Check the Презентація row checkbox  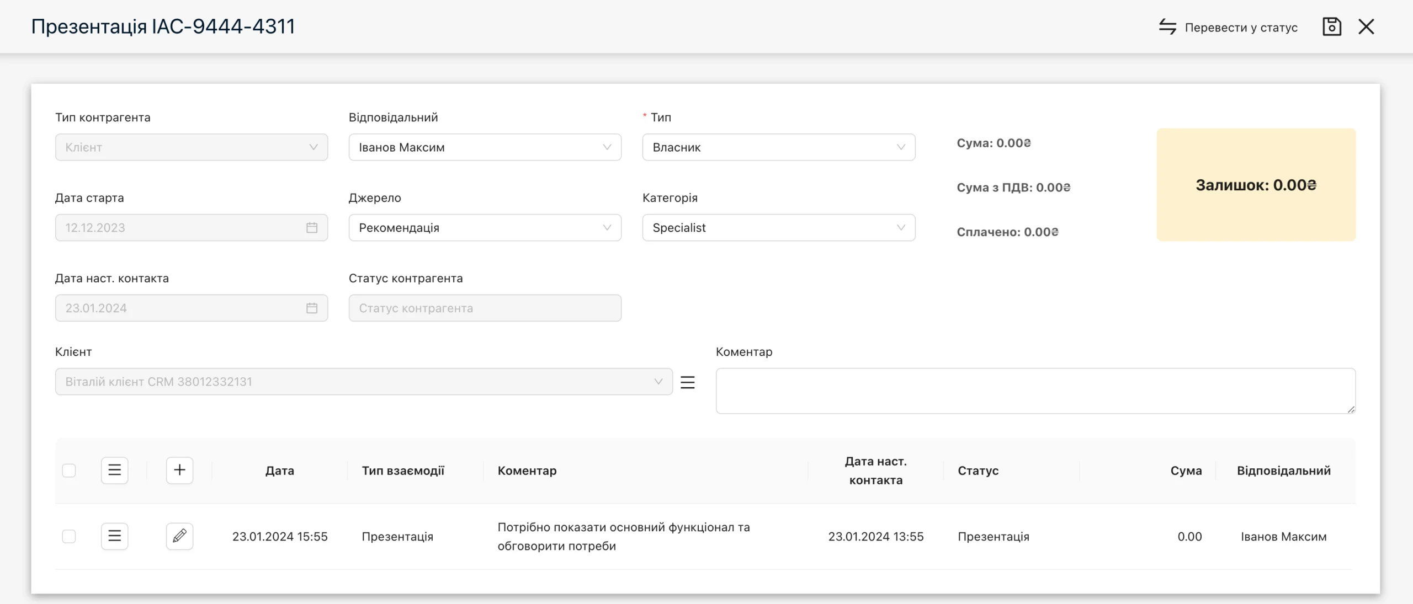69,536
